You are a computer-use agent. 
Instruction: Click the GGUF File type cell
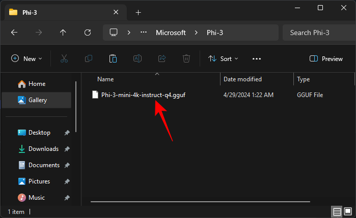[x=310, y=95]
